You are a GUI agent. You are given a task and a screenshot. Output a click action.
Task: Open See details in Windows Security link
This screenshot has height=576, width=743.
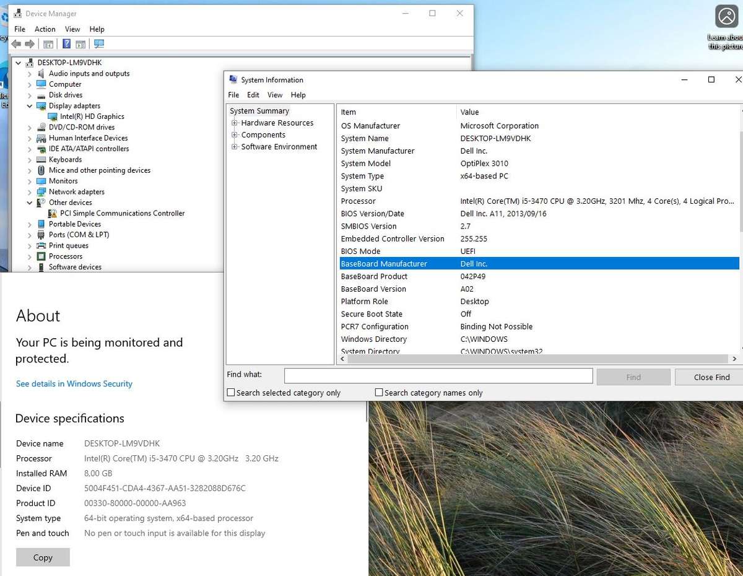click(x=74, y=384)
